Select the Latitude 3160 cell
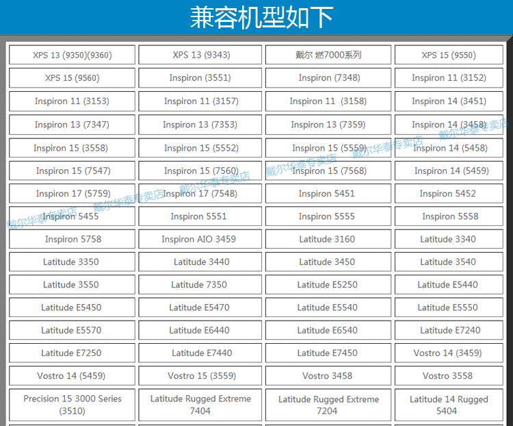Viewport: 513px width, 426px height. click(x=328, y=239)
